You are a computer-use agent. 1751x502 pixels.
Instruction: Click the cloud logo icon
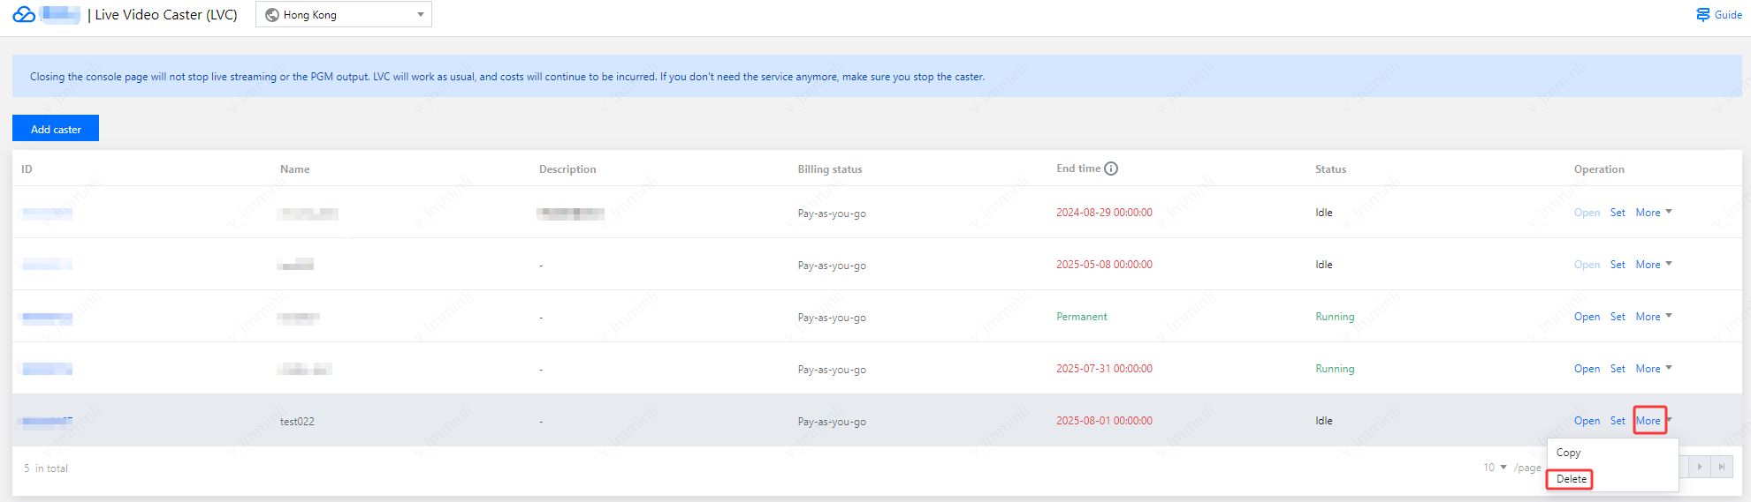pos(24,14)
